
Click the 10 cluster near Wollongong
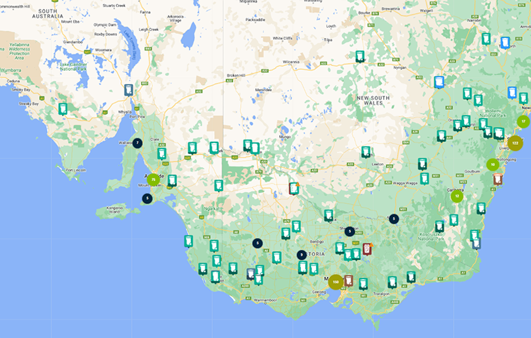(x=492, y=164)
